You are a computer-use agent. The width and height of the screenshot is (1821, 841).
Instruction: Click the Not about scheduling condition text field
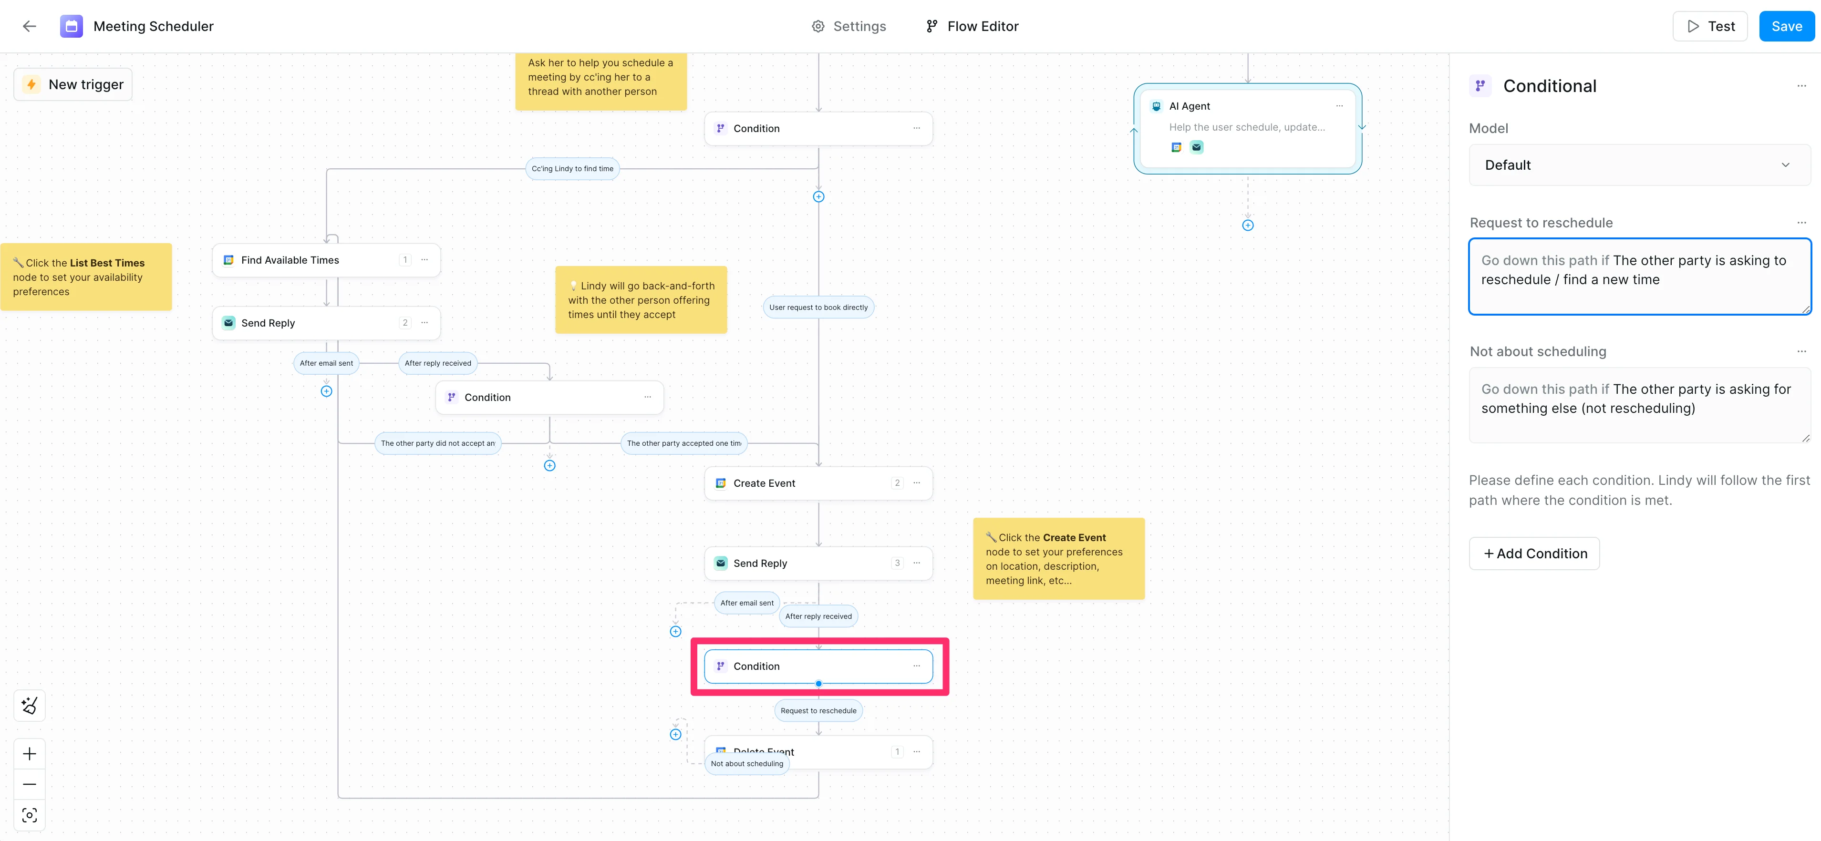[x=1639, y=404]
